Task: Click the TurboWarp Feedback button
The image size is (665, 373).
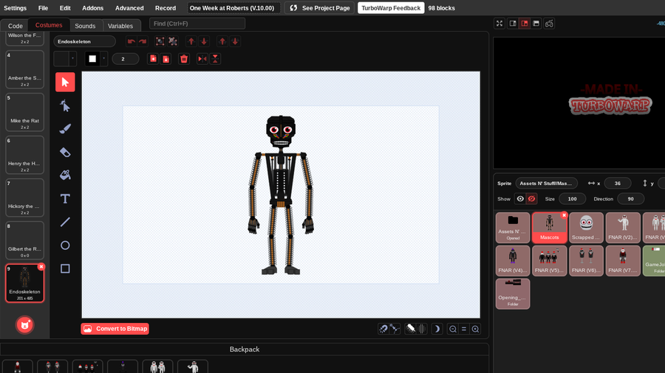Action: [x=391, y=8]
